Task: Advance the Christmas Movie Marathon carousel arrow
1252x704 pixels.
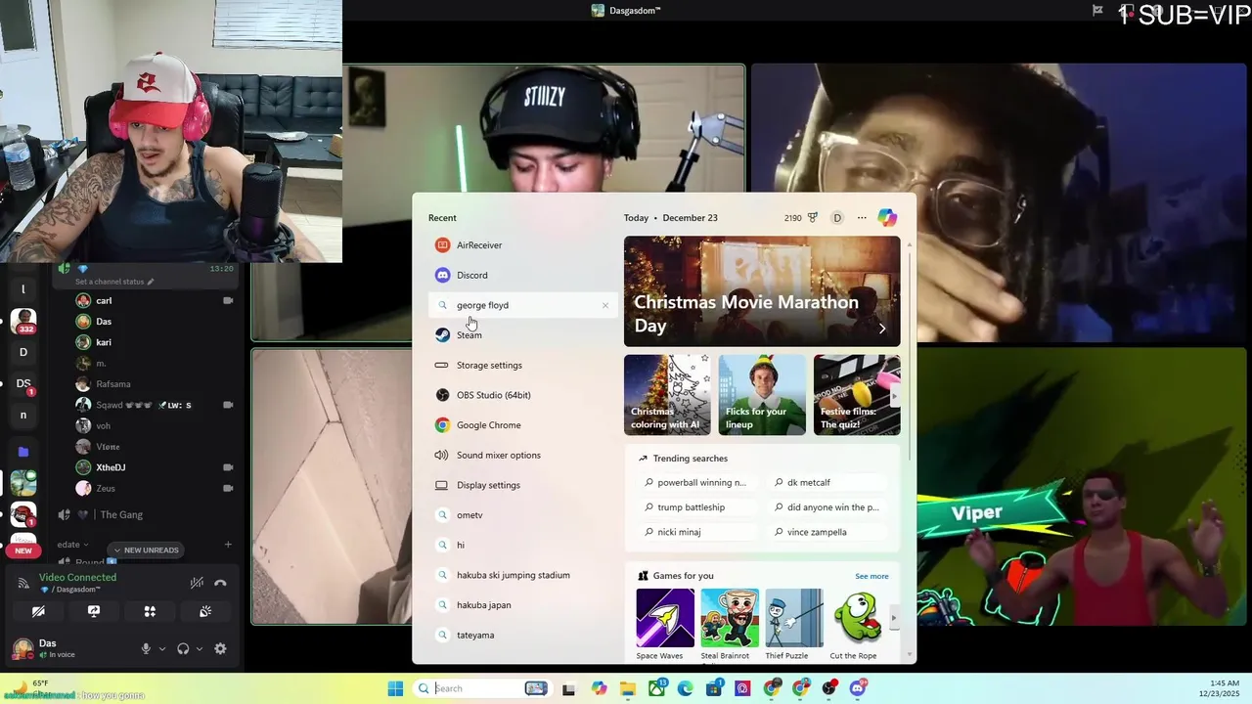Action: pyautogui.click(x=882, y=329)
